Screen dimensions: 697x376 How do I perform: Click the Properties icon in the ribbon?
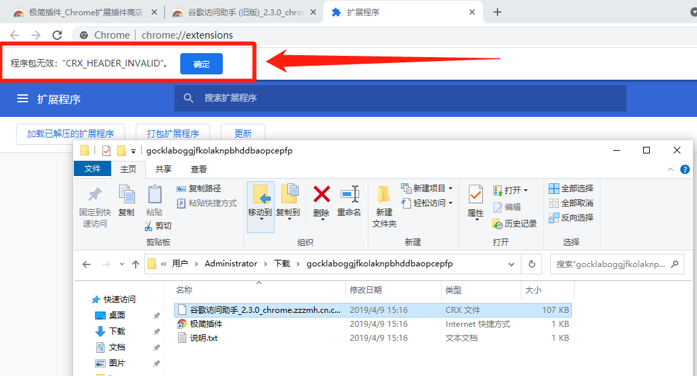click(x=476, y=195)
